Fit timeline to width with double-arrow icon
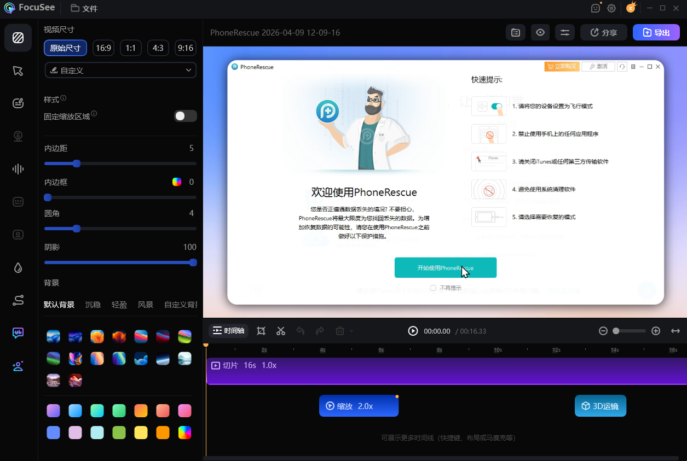Viewport: 687px width, 461px height. click(676, 331)
